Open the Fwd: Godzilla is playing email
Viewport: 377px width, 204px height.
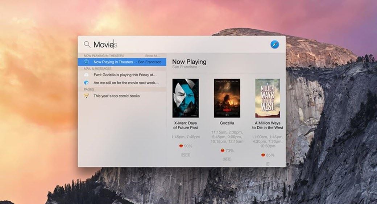[122, 75]
